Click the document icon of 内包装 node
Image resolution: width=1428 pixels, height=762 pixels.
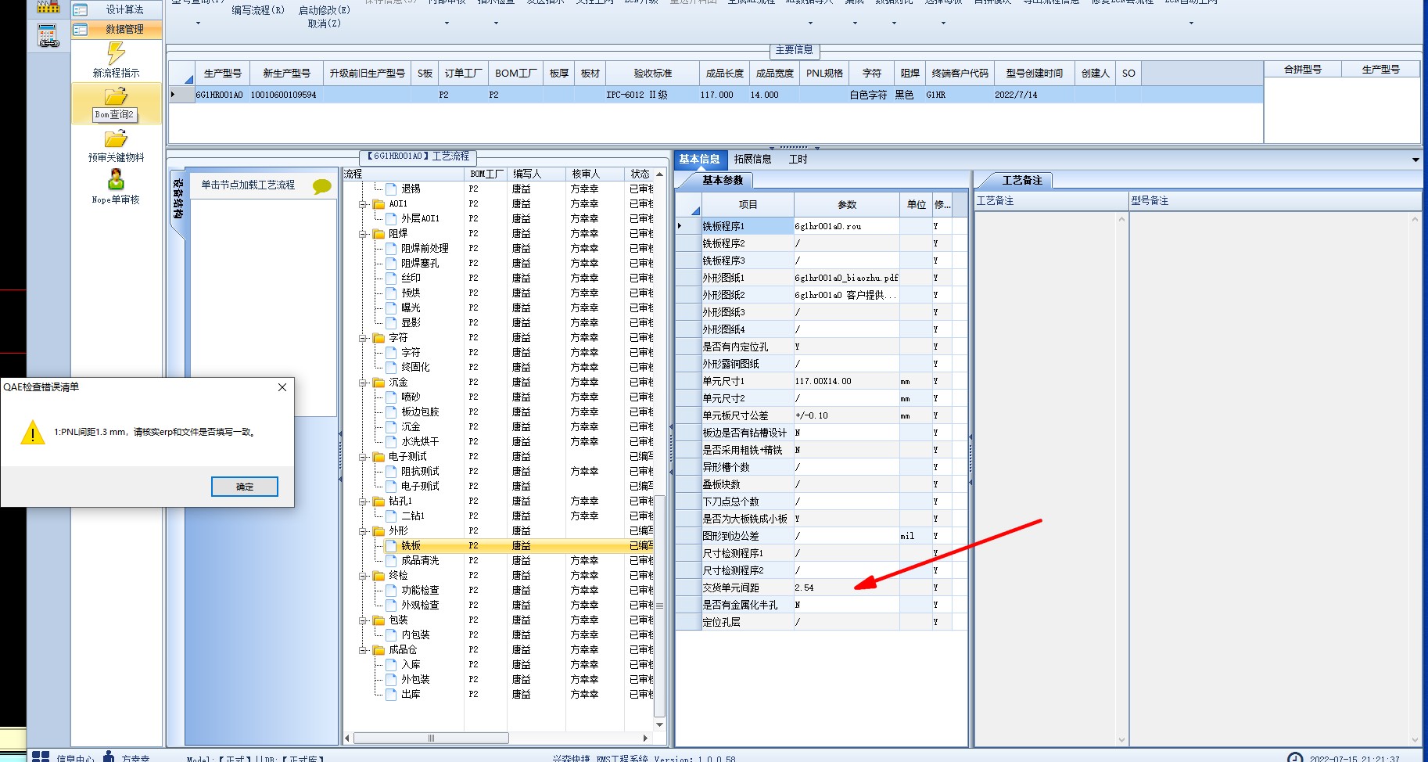point(392,634)
